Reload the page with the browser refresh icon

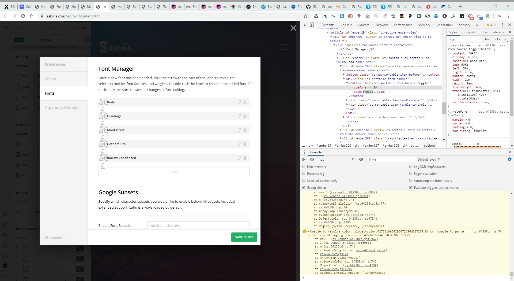tap(23, 16)
